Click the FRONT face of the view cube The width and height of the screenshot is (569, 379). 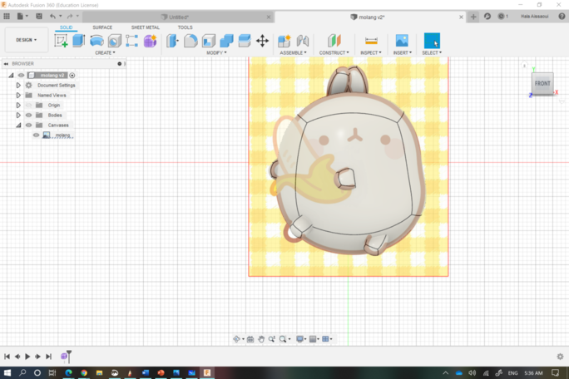point(542,84)
